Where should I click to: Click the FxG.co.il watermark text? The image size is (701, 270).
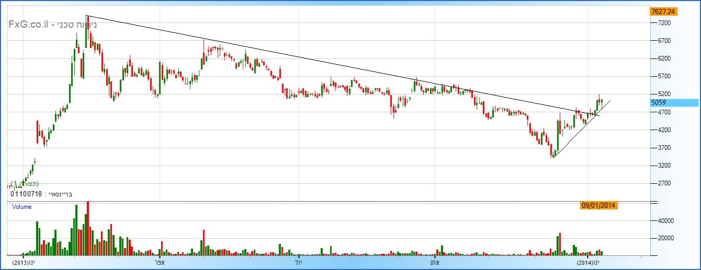pyautogui.click(x=30, y=24)
